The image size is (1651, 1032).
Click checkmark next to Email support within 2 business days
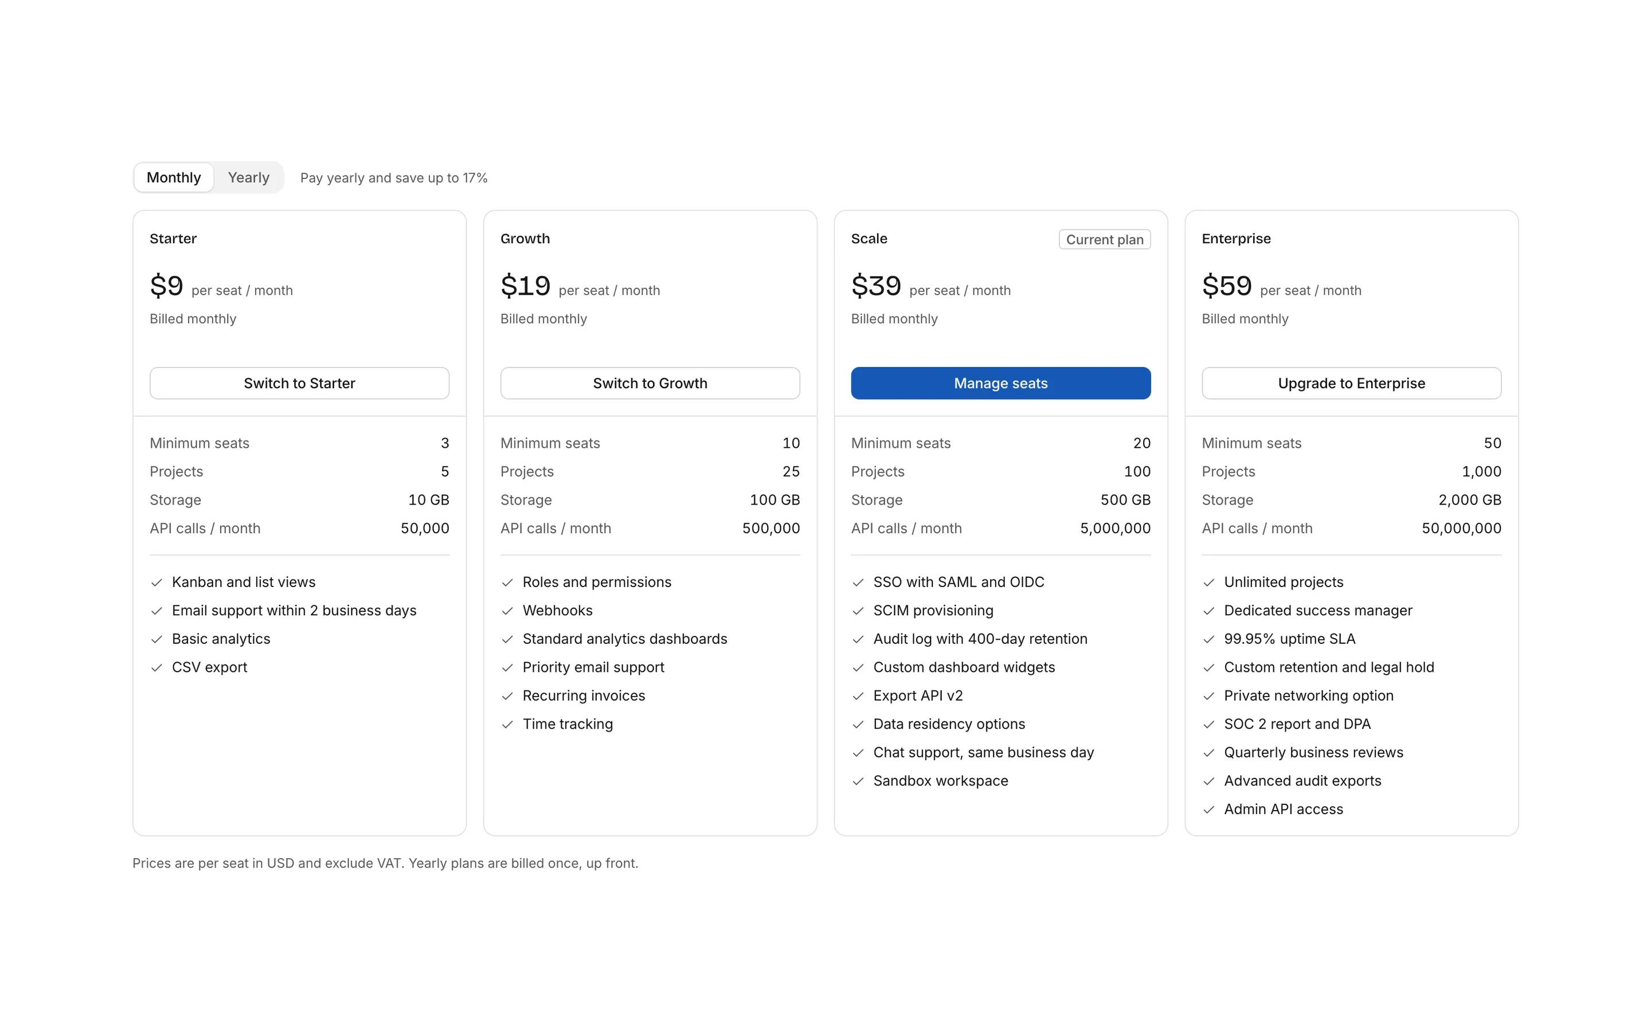(157, 611)
